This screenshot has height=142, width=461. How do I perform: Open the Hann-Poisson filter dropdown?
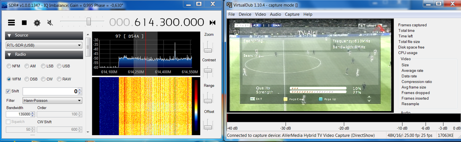[52, 101]
